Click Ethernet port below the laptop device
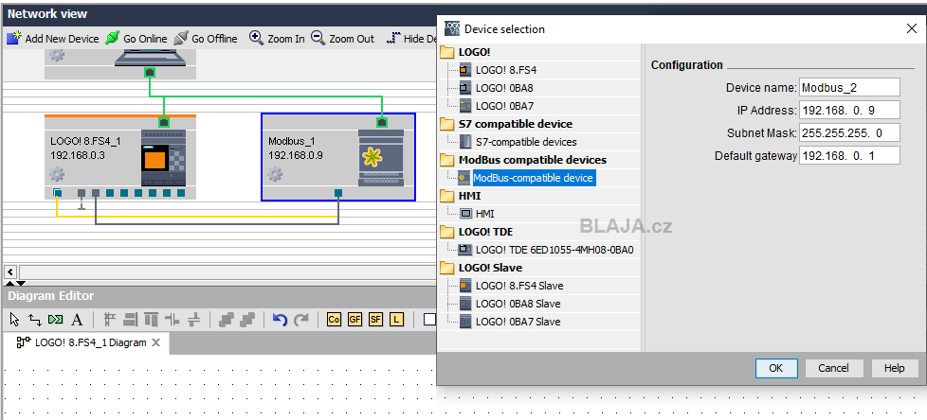927x420 pixels. tap(150, 73)
